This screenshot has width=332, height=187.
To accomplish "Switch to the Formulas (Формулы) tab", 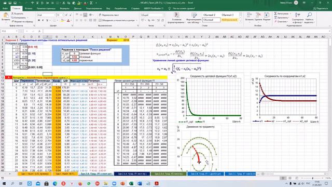I will coord(64,8).
